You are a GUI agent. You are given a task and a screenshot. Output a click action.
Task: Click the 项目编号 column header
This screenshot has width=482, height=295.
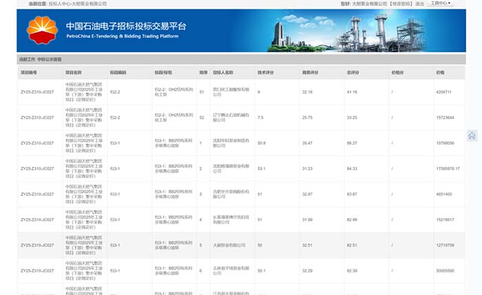click(29, 72)
